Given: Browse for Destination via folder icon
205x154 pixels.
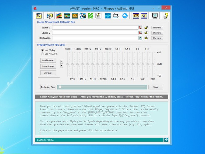Looking at the screenshot, I should (146, 38).
